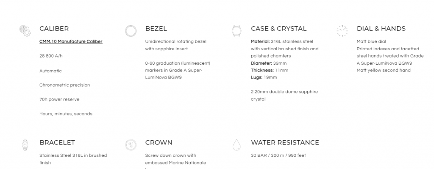The height and width of the screenshot is (169, 434).
Task: Click the Case & Crystal watch icon
Action: tap(236, 30)
